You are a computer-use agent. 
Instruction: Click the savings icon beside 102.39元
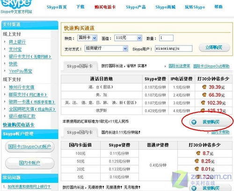(x=203, y=103)
